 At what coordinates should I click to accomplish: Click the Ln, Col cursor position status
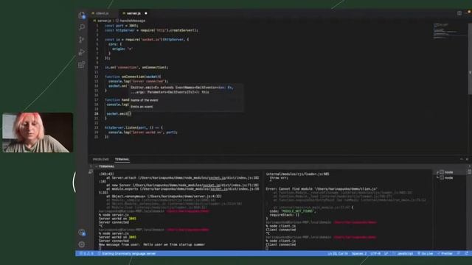coord(338,253)
